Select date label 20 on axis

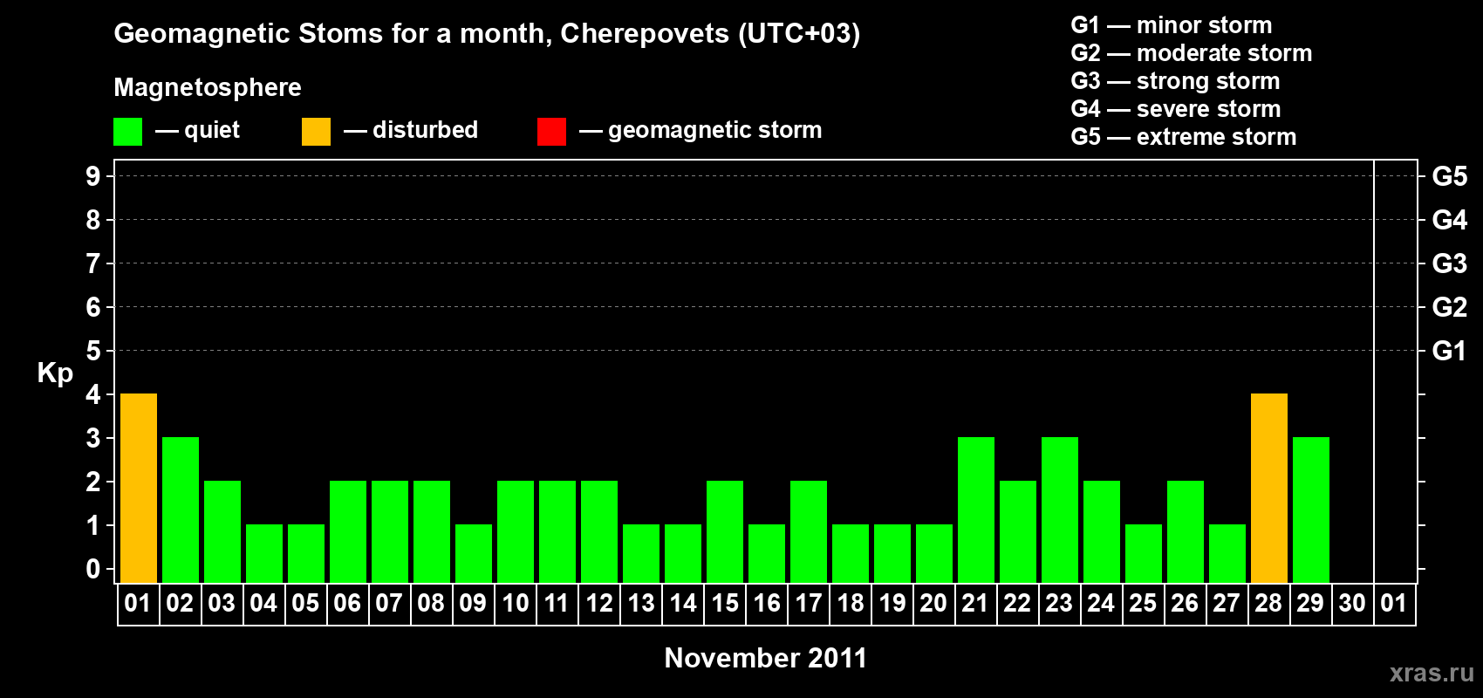[933, 604]
